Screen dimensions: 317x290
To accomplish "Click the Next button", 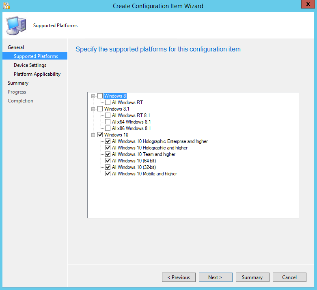I will tap(215, 277).
